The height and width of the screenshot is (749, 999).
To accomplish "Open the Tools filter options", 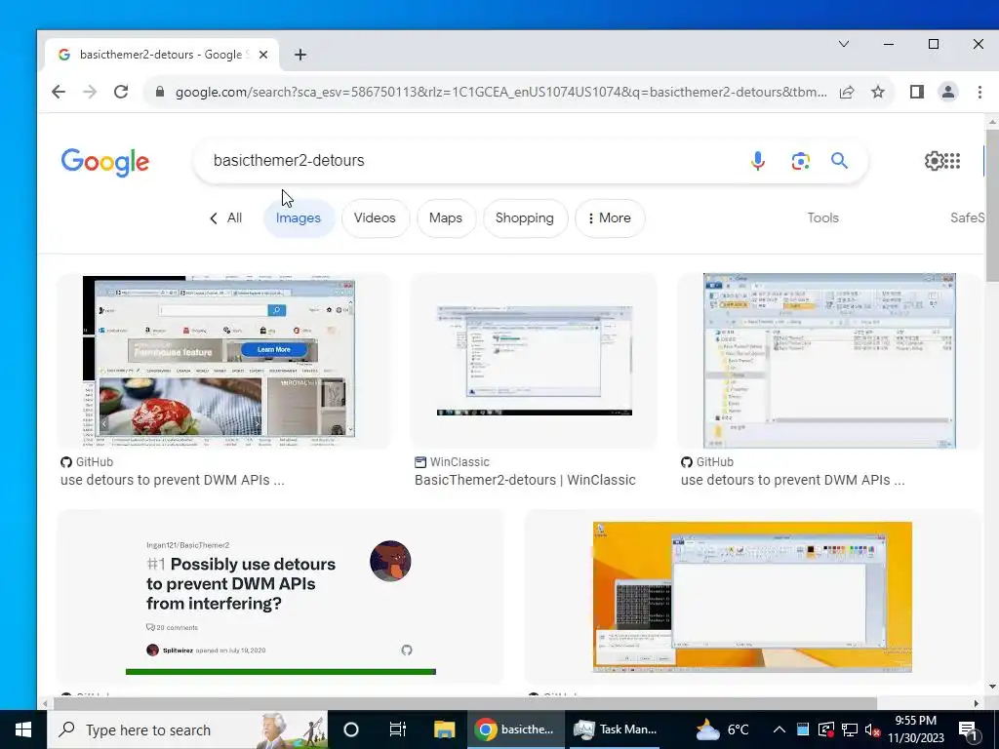I will click(x=822, y=217).
